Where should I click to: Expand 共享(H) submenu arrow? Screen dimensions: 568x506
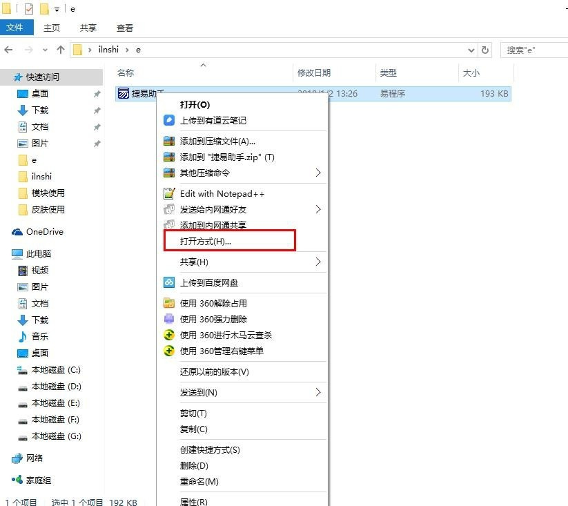[x=318, y=262]
